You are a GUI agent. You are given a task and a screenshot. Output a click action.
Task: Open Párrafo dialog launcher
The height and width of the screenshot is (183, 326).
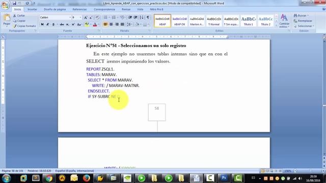tap(149, 30)
